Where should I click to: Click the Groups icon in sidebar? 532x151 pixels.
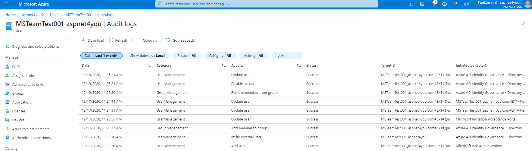[8, 93]
